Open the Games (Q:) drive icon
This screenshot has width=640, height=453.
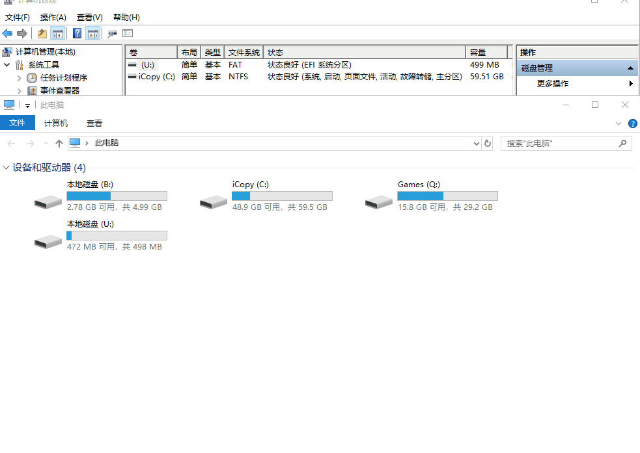[380, 202]
